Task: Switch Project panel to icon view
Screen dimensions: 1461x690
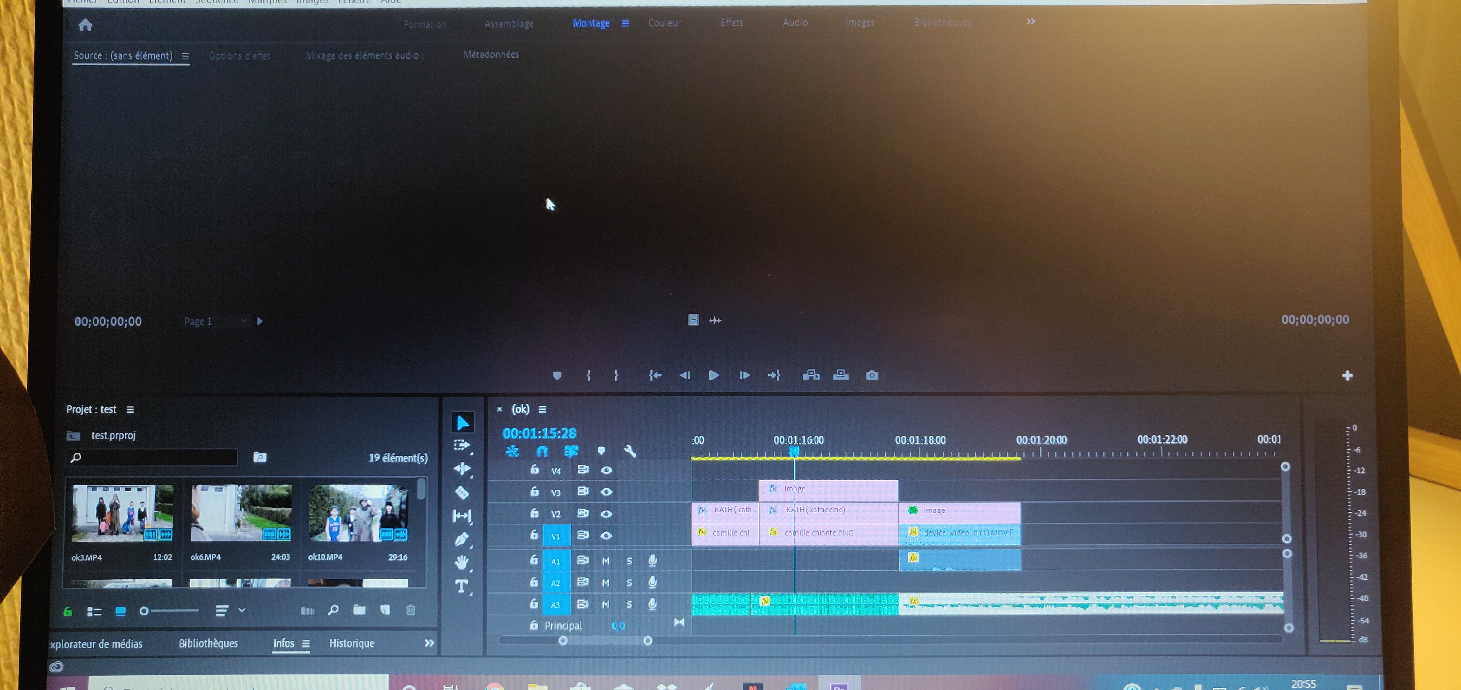Action: [120, 611]
